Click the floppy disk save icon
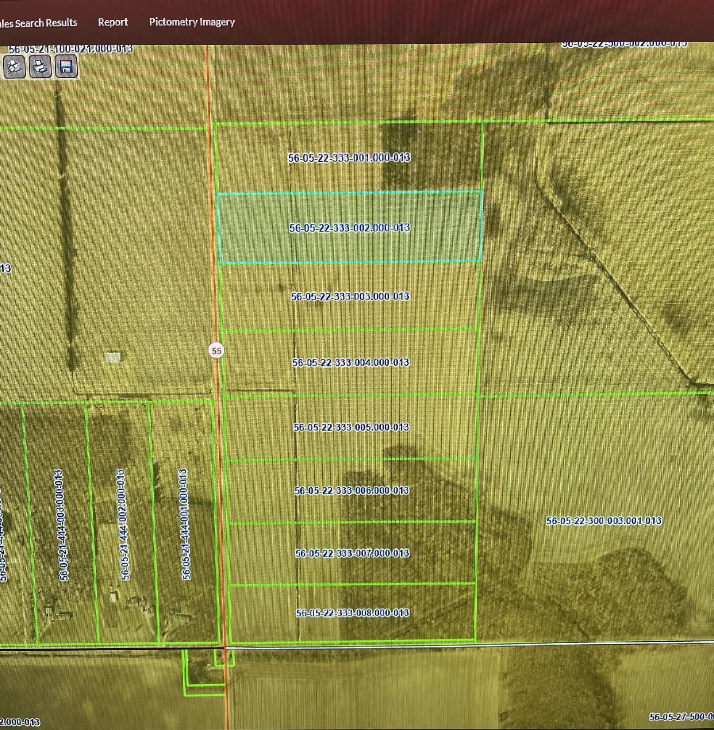Image resolution: width=714 pixels, height=730 pixels. pos(66,66)
